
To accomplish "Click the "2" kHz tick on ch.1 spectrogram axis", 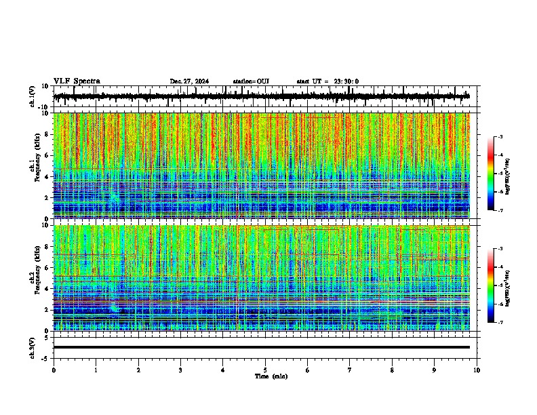I will pyautogui.click(x=47, y=197).
